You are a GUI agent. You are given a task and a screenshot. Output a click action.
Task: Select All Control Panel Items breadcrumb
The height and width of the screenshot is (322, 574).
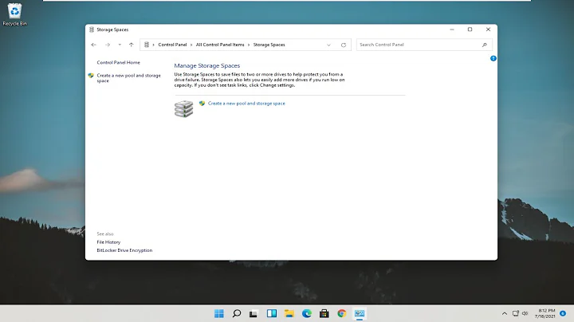coord(220,45)
